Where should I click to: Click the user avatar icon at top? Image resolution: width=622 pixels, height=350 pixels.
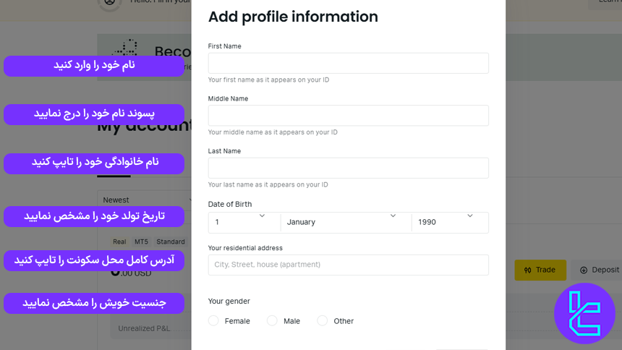[x=109, y=2]
